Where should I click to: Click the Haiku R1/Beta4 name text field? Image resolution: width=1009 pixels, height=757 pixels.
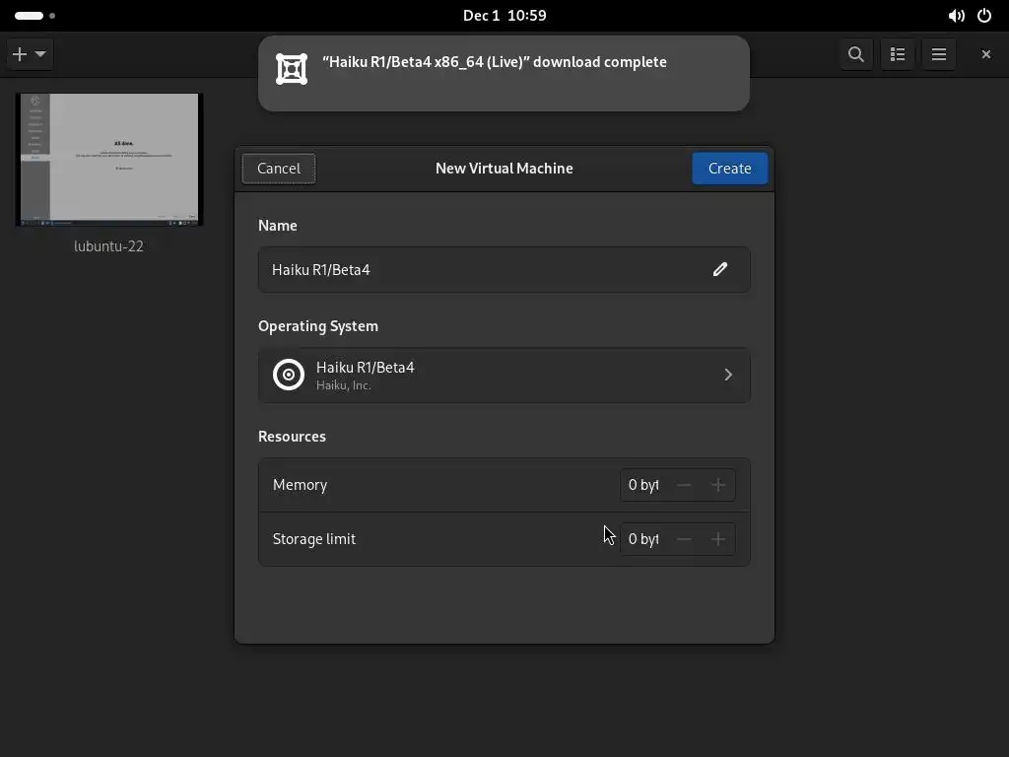(483, 269)
